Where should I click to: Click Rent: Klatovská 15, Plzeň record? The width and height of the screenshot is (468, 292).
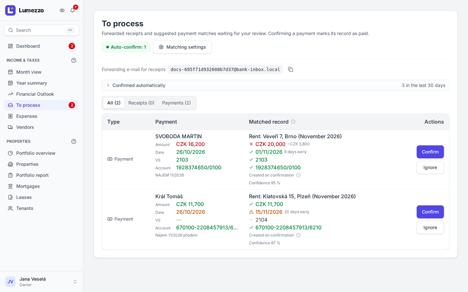(302, 196)
